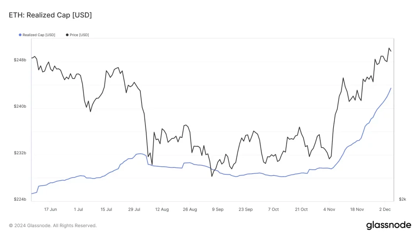Select the 17 Jun date tick
The width and height of the screenshot is (420, 236).
pos(51,209)
